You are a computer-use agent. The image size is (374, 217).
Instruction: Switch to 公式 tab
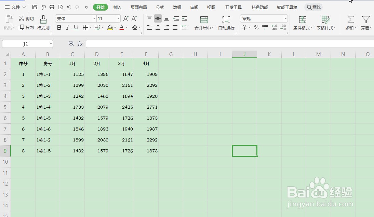tap(160, 8)
